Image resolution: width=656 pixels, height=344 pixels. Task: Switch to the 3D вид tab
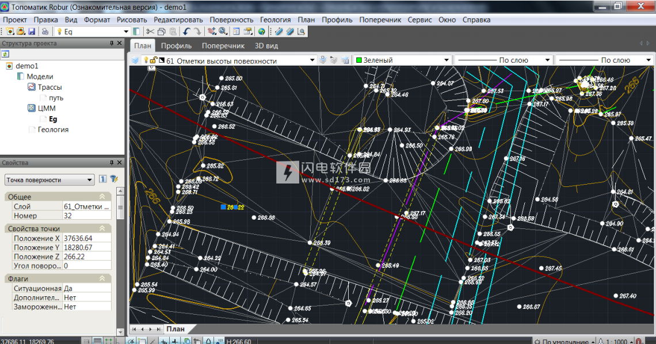(266, 46)
